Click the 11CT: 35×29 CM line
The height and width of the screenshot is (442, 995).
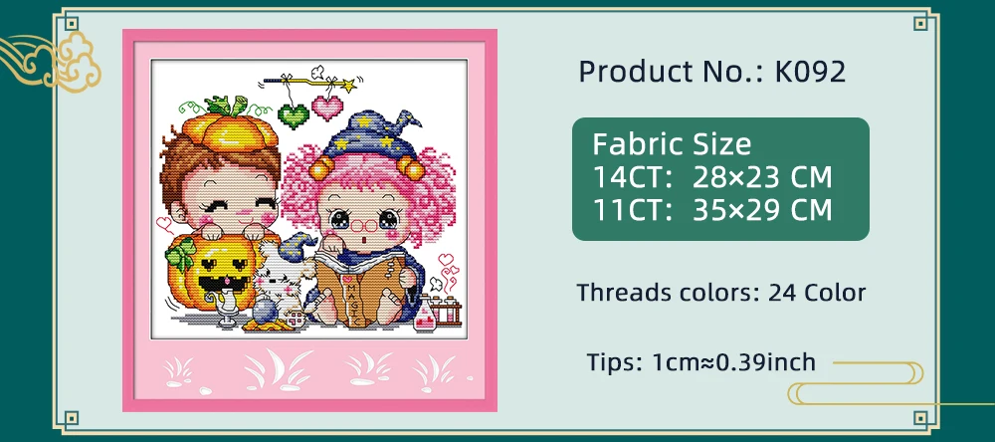[x=712, y=210]
